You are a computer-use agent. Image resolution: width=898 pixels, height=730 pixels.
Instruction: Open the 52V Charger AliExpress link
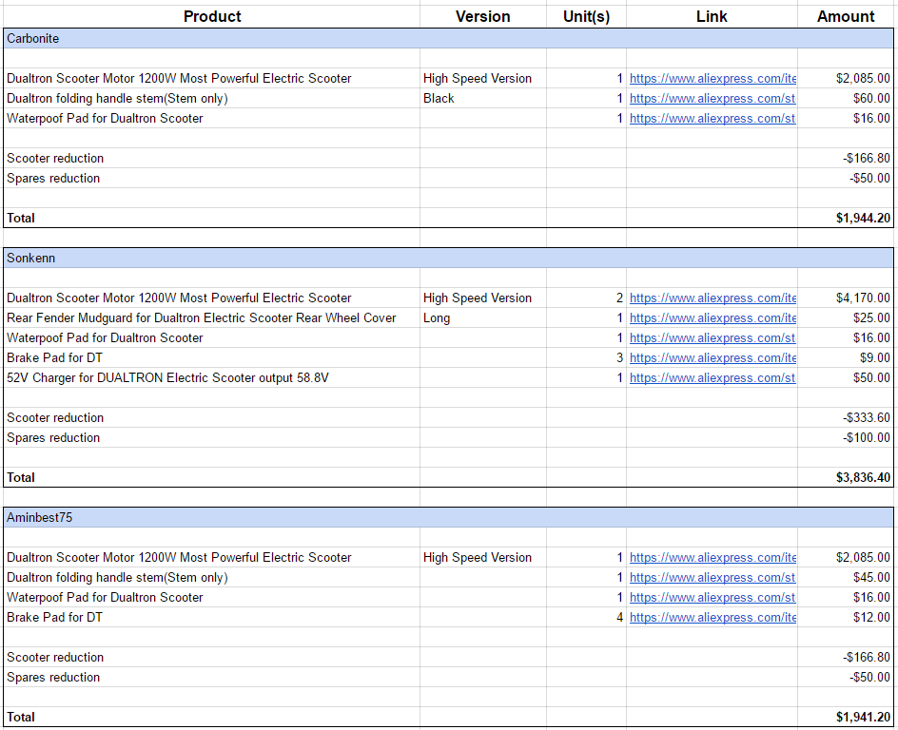[713, 378]
